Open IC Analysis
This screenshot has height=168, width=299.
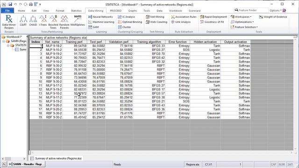[127, 17]
